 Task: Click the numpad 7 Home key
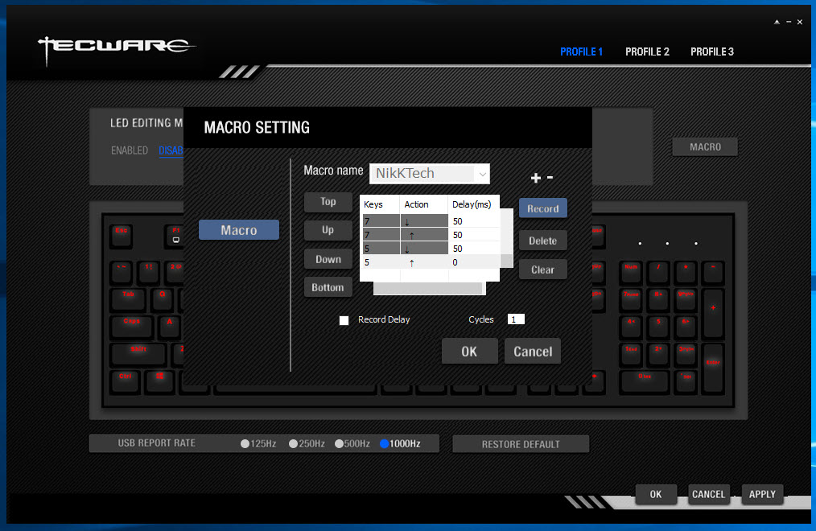[x=631, y=300]
